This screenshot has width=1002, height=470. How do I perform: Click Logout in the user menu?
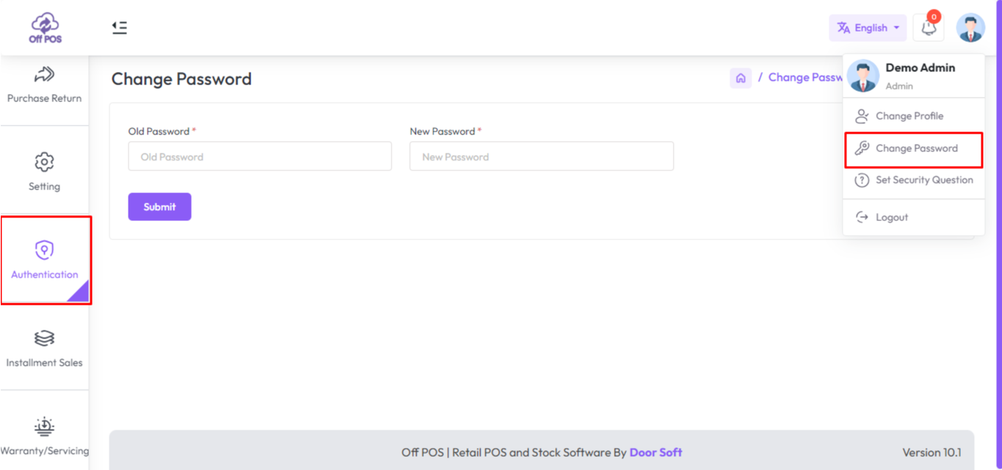[891, 217]
